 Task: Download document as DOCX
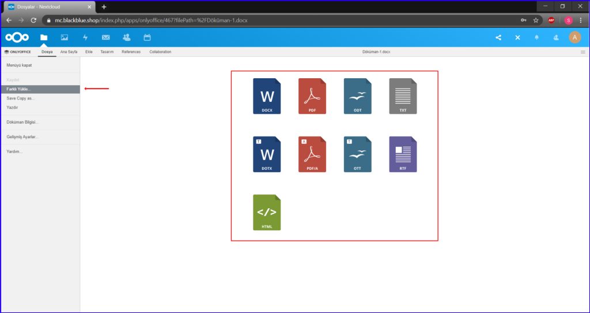(x=267, y=96)
